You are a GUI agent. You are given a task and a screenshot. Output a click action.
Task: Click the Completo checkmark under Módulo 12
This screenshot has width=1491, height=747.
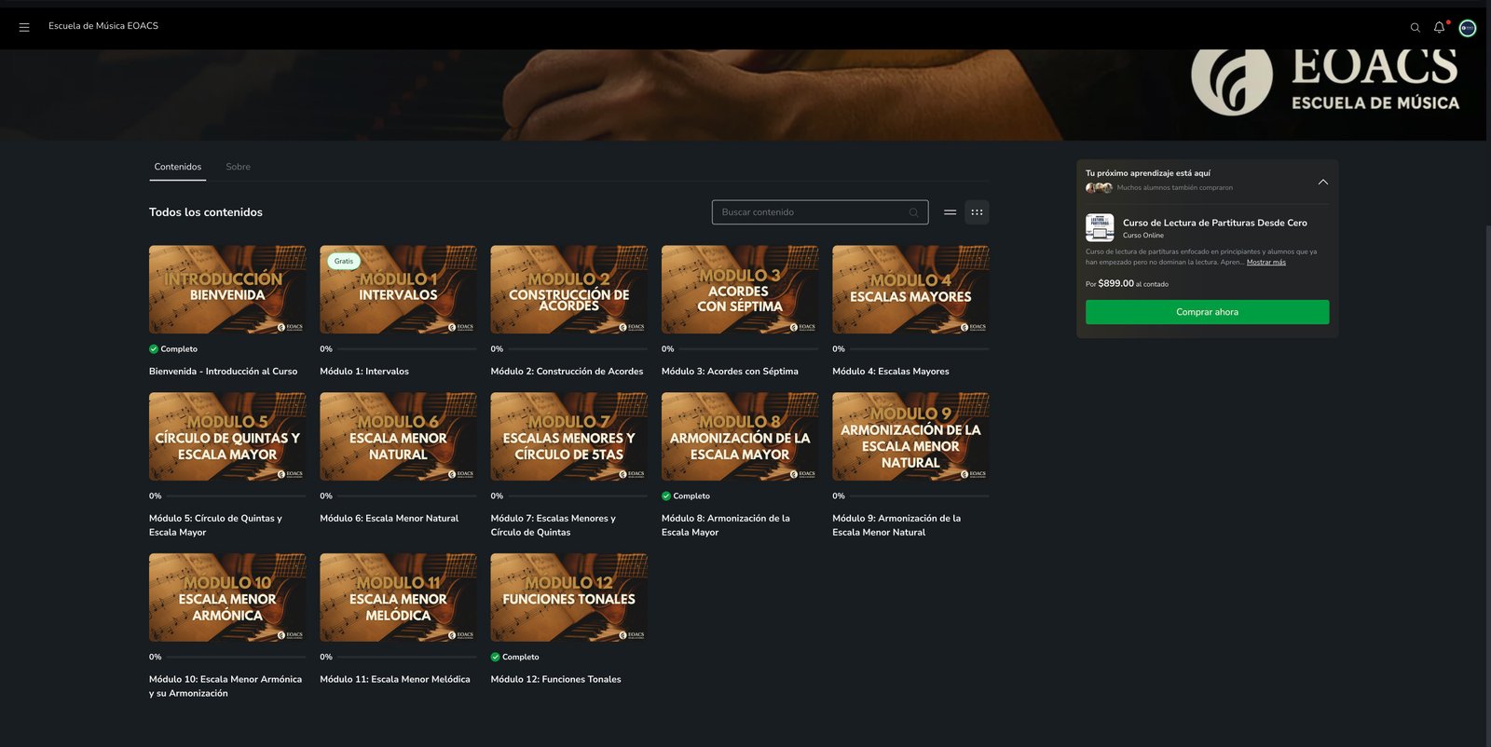click(496, 658)
